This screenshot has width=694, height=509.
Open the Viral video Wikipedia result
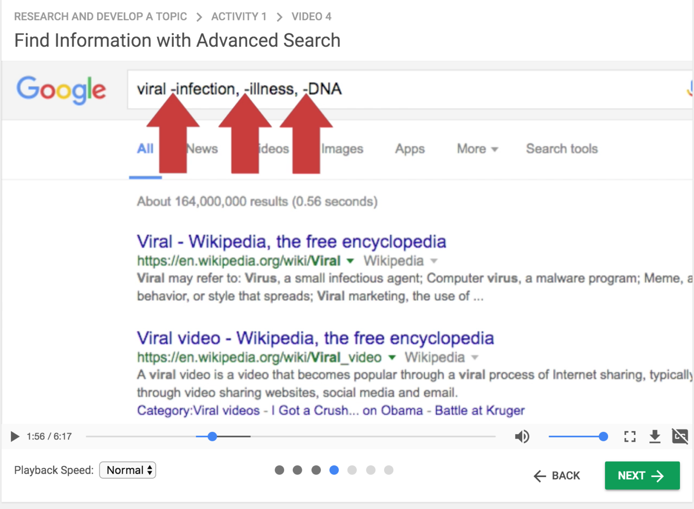coord(315,338)
